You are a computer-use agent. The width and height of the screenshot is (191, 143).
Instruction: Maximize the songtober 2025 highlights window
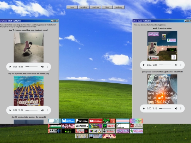54,21
